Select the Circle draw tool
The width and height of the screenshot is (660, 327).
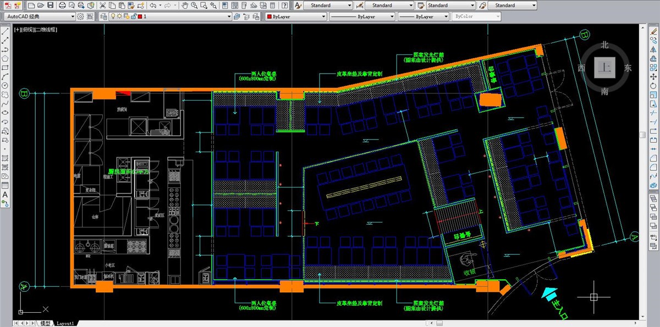pos(5,85)
